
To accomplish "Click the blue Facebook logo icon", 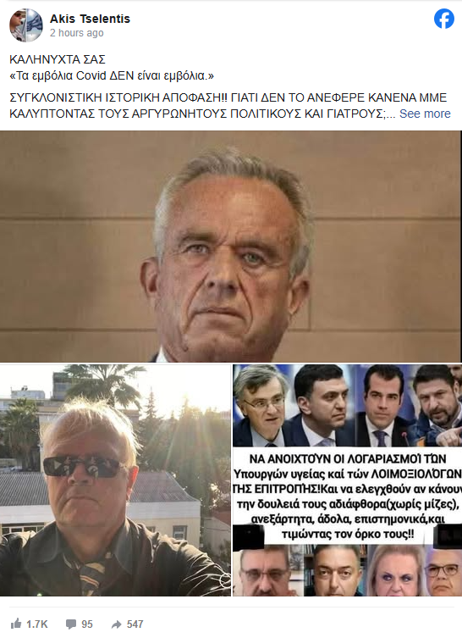I will coord(443,19).
